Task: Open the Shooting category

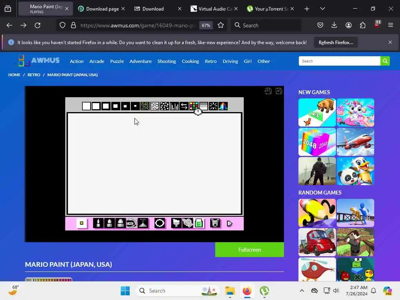Action: [166, 61]
